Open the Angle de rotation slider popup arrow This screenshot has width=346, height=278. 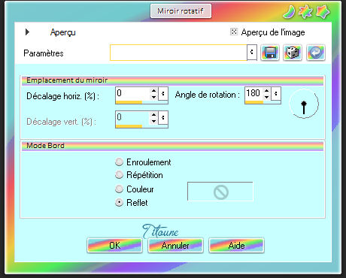[x=276, y=94]
